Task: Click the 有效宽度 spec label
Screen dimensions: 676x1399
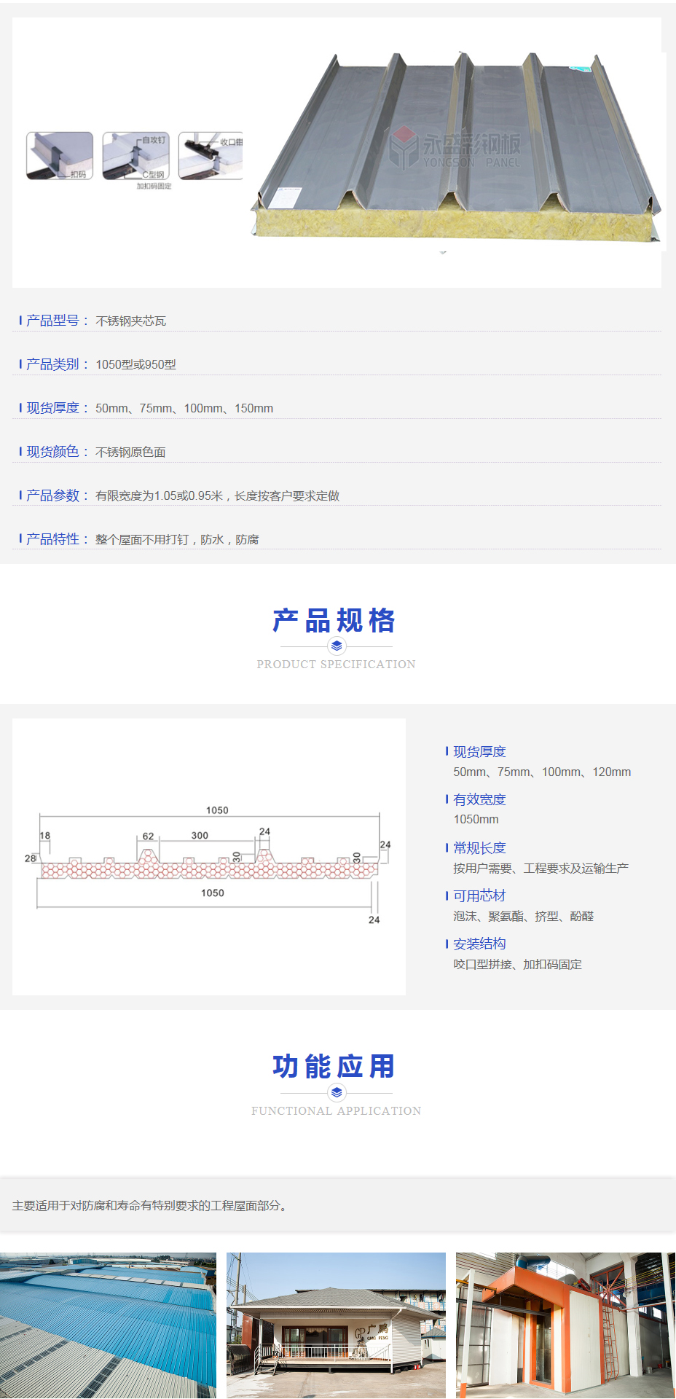Action: pyautogui.click(x=479, y=800)
